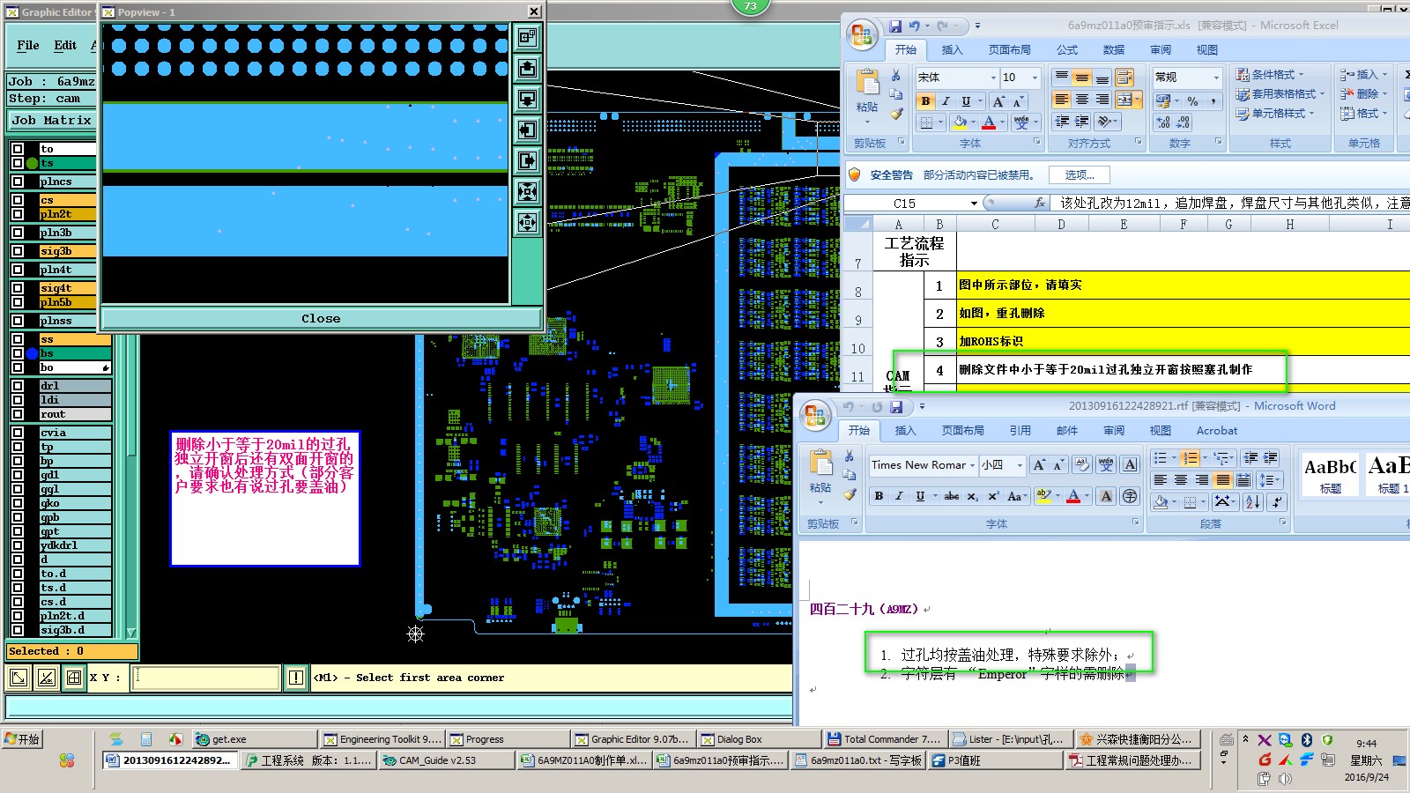This screenshot has width=1410, height=793.
Task: Toggle checkbox for layer 'drl'
Action: [18, 386]
